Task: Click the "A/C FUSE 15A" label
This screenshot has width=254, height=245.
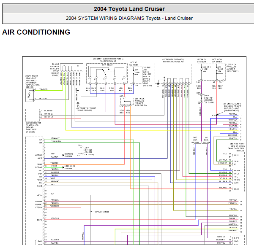Action: [x=221, y=69]
